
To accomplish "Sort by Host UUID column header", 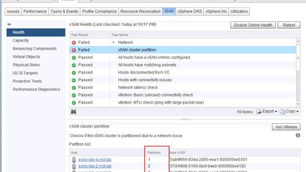I will tap(235, 152).
